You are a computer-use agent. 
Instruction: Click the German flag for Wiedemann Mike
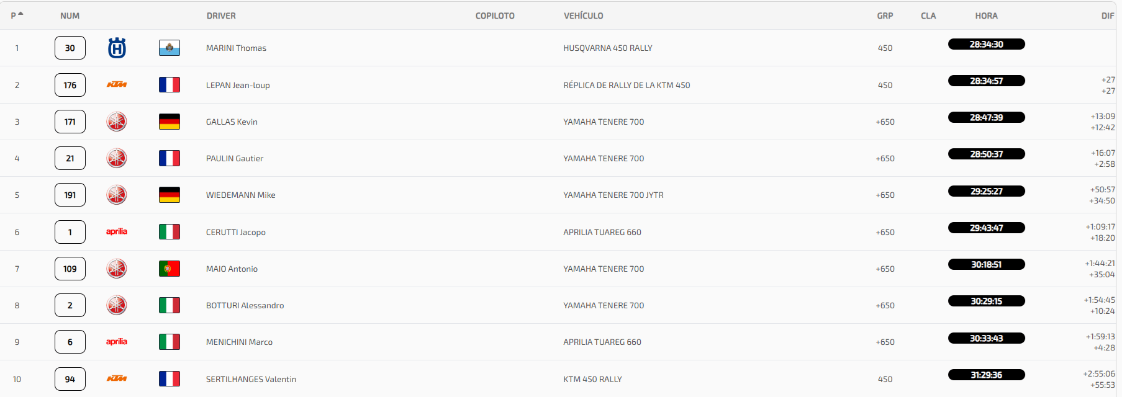[170, 195]
